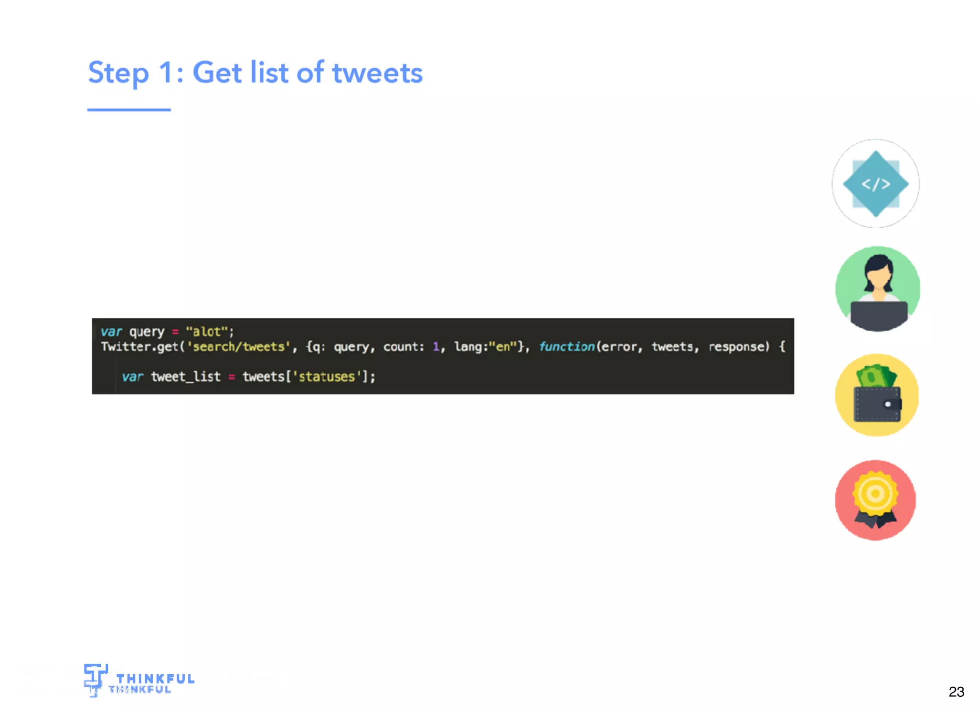Click 'Twitter.get' in the code block

pos(140,346)
